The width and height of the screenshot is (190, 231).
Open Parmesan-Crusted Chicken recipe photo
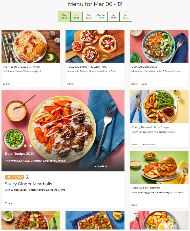click(31, 46)
